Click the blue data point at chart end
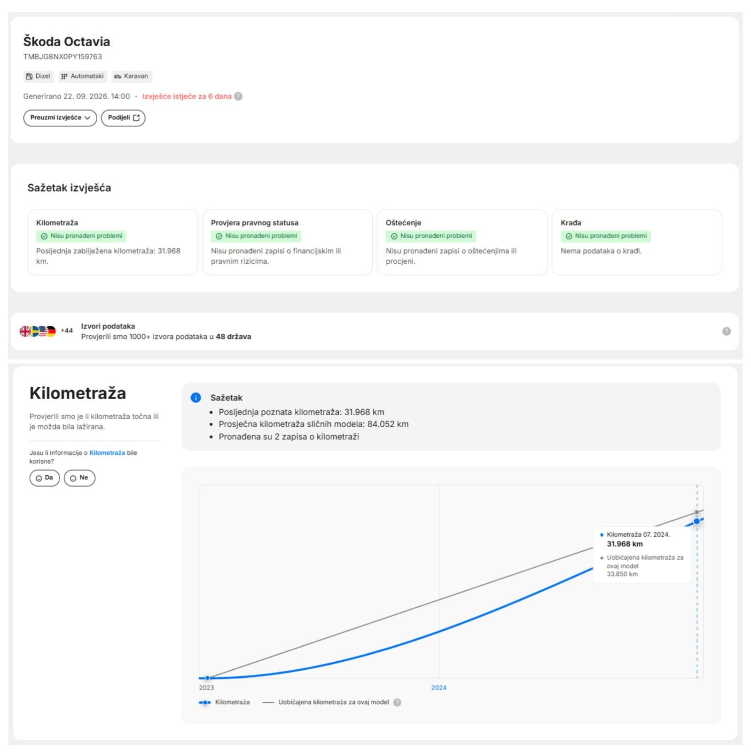 696,521
